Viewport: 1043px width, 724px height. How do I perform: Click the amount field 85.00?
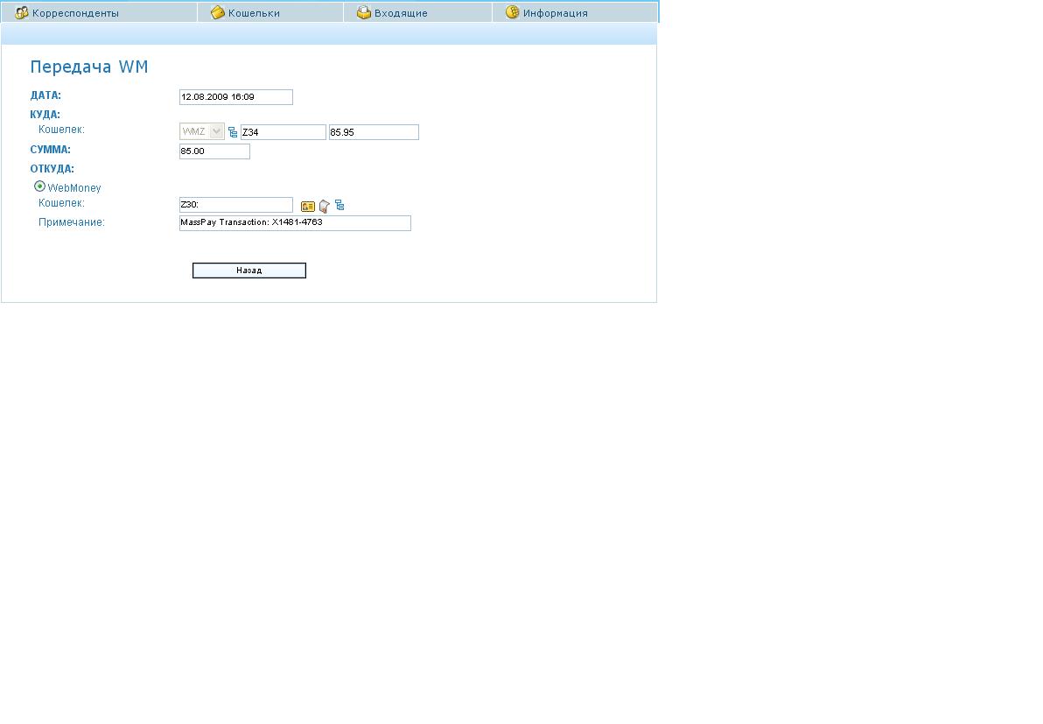tap(215, 151)
